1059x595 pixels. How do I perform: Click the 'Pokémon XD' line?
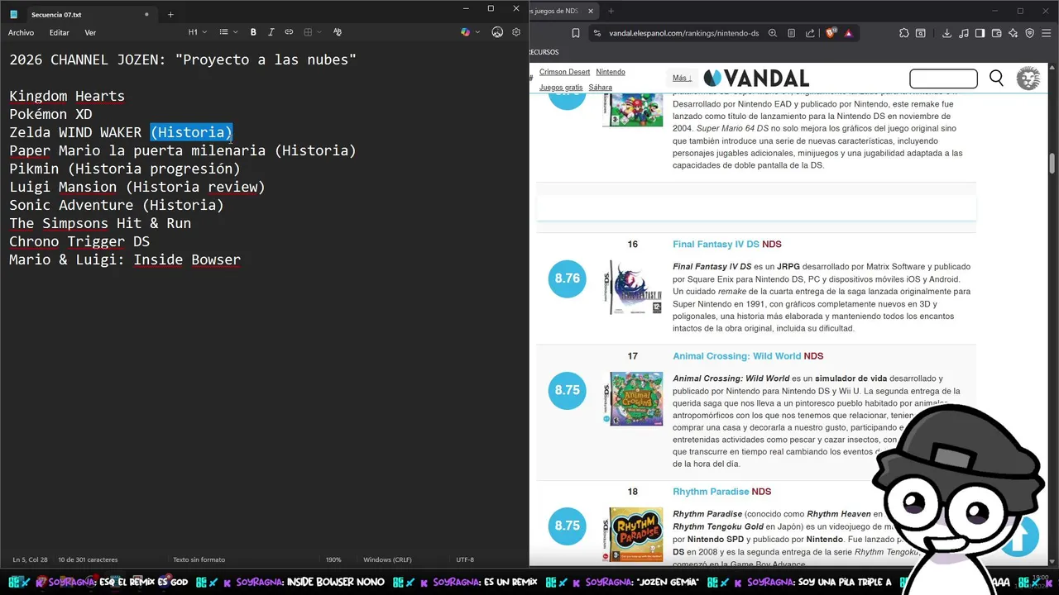coord(50,114)
